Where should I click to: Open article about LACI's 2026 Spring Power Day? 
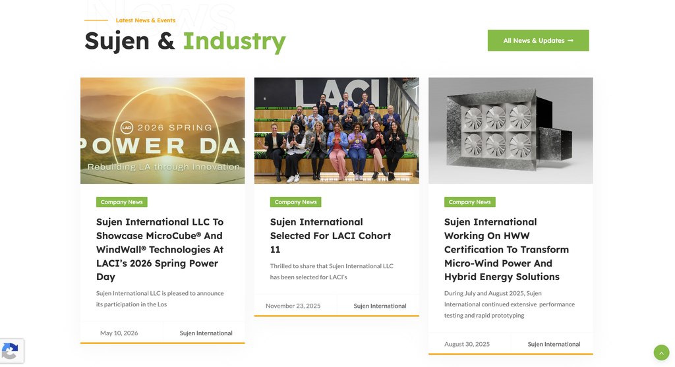[160, 249]
